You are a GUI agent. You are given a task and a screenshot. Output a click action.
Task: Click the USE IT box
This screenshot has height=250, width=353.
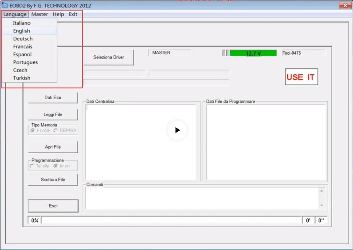click(301, 77)
